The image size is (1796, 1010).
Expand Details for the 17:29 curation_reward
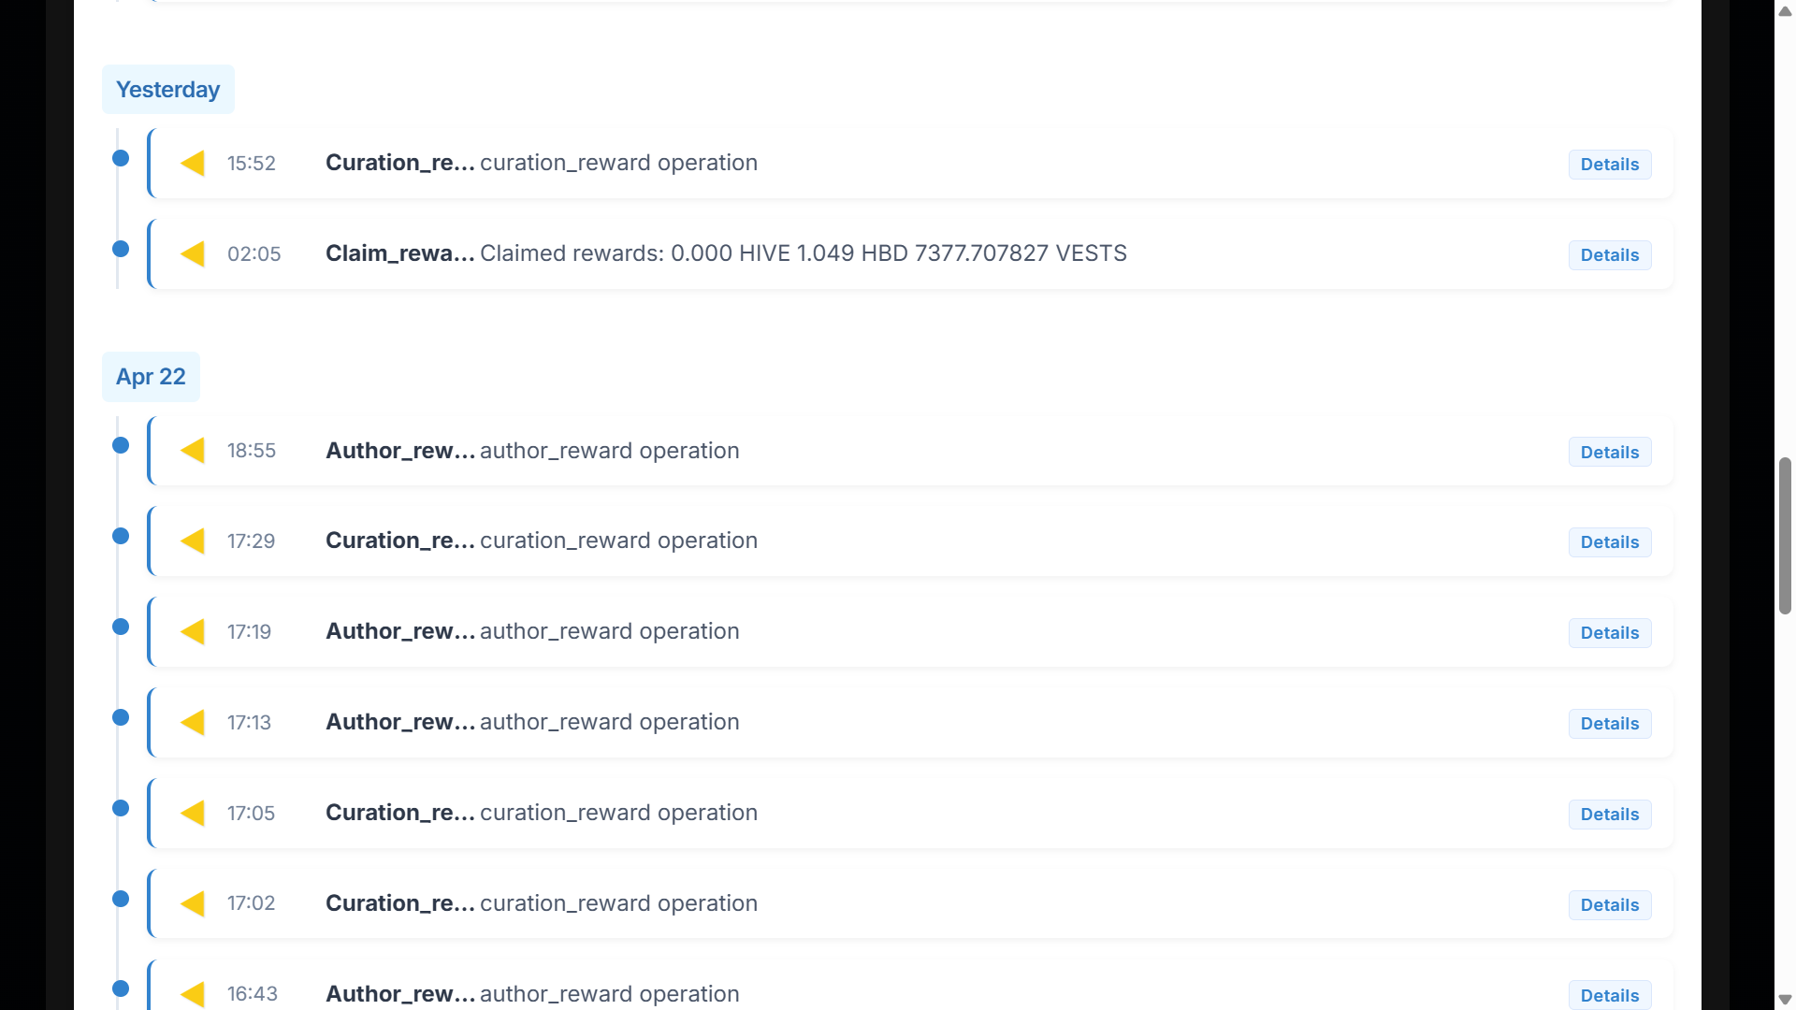[x=1608, y=541]
